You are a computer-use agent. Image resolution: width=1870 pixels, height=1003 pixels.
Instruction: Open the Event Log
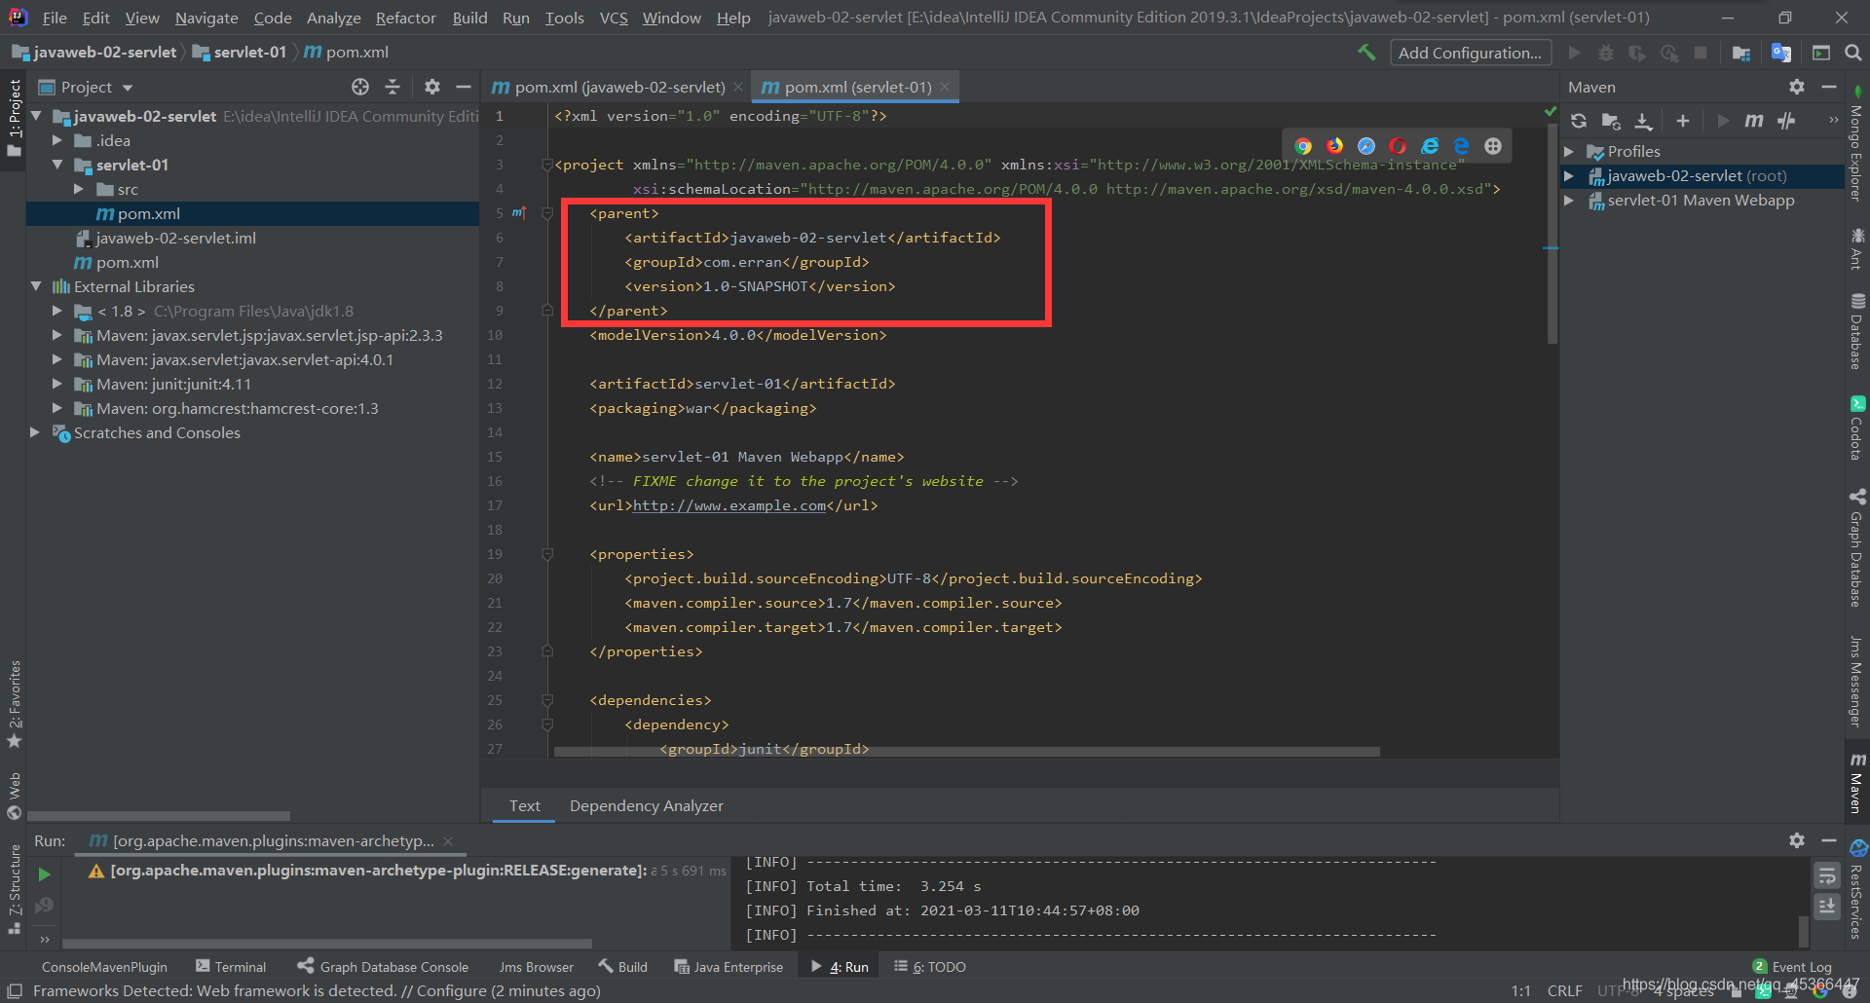(1792, 966)
